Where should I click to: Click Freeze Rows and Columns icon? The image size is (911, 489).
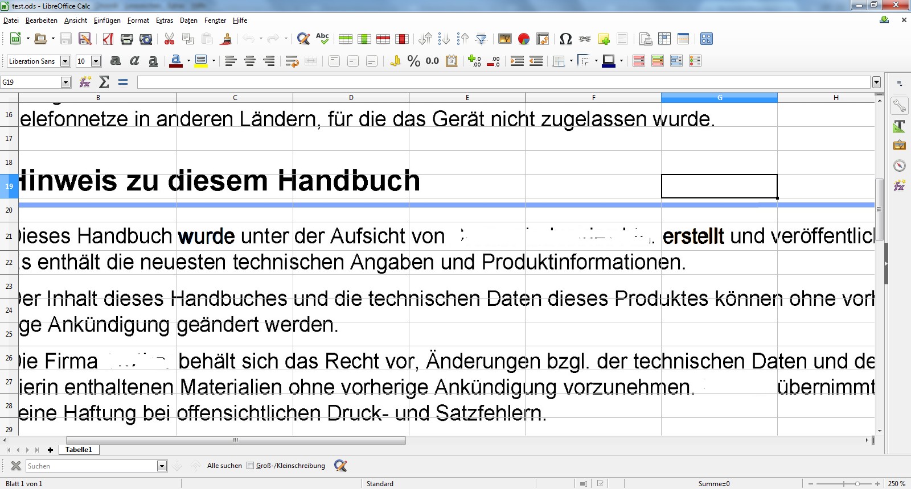(x=664, y=39)
